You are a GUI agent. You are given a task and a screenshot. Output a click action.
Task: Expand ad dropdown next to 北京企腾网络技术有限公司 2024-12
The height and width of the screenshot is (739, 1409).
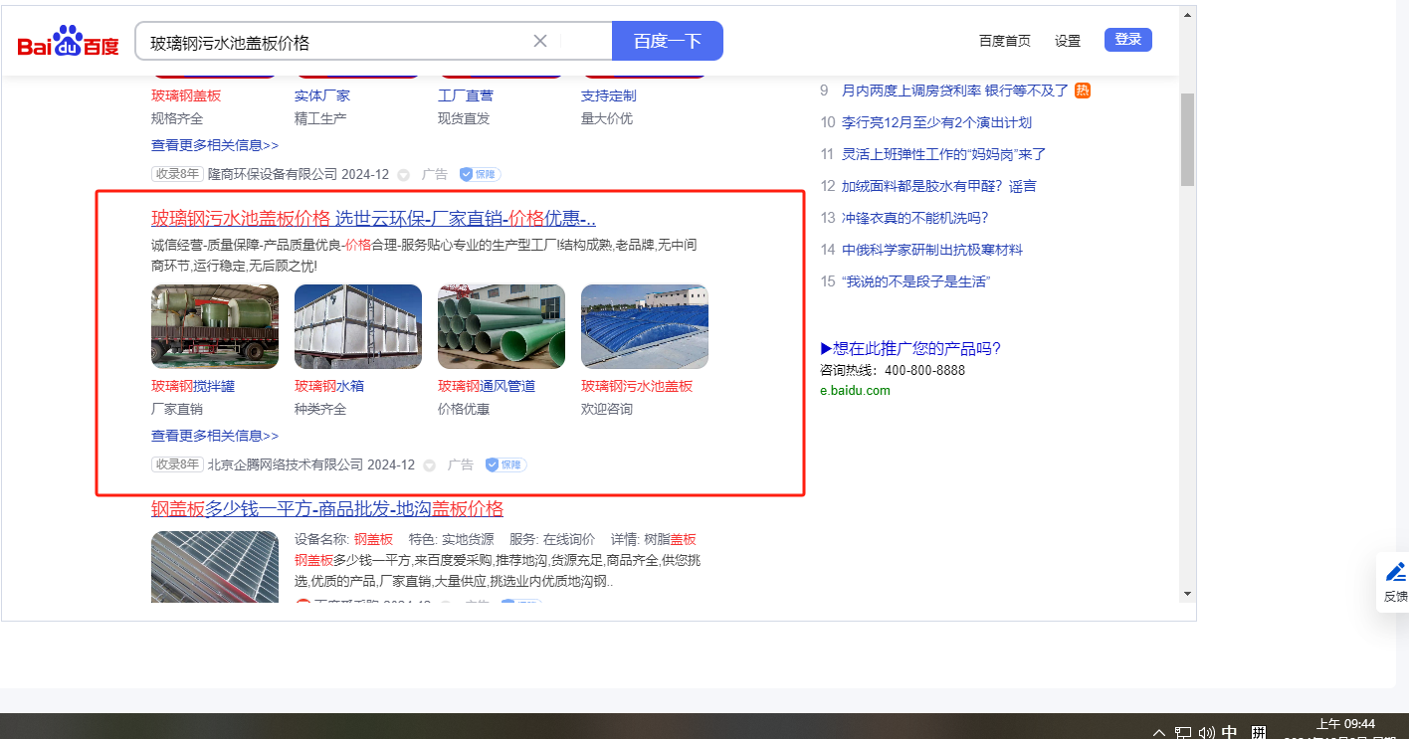429,465
